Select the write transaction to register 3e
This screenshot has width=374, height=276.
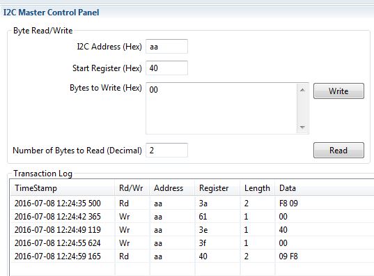[192, 230]
